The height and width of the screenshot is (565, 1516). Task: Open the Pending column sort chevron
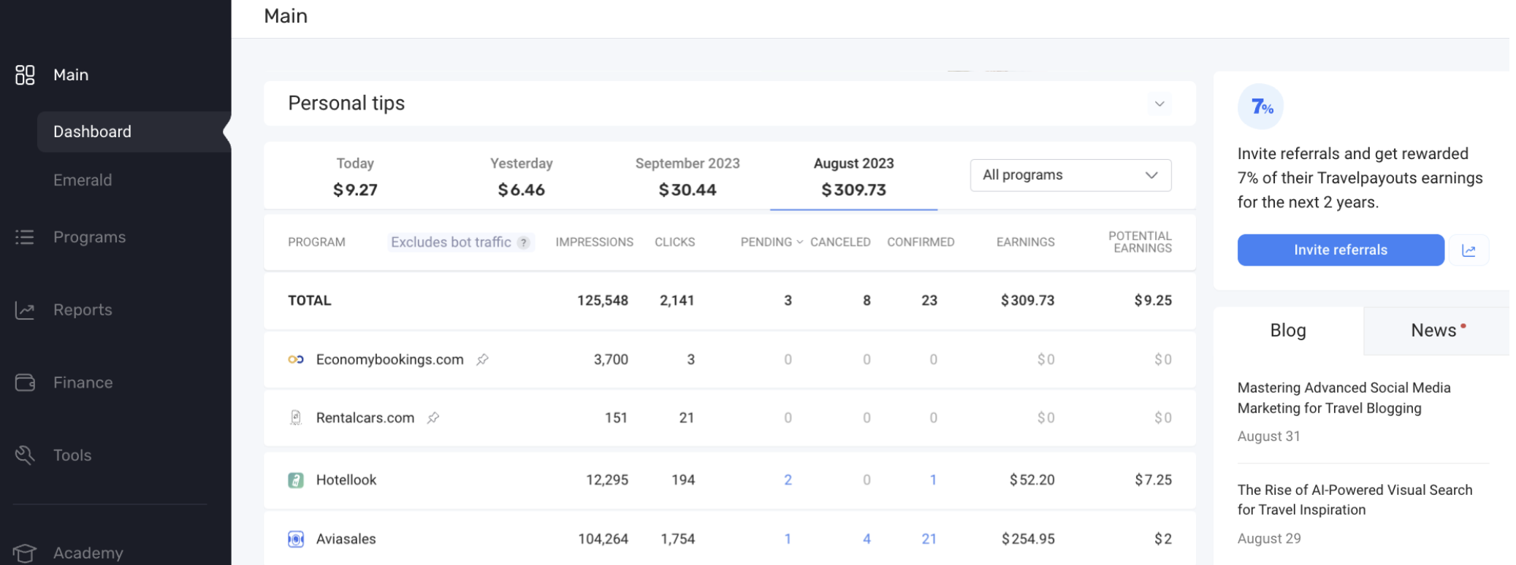coord(800,242)
